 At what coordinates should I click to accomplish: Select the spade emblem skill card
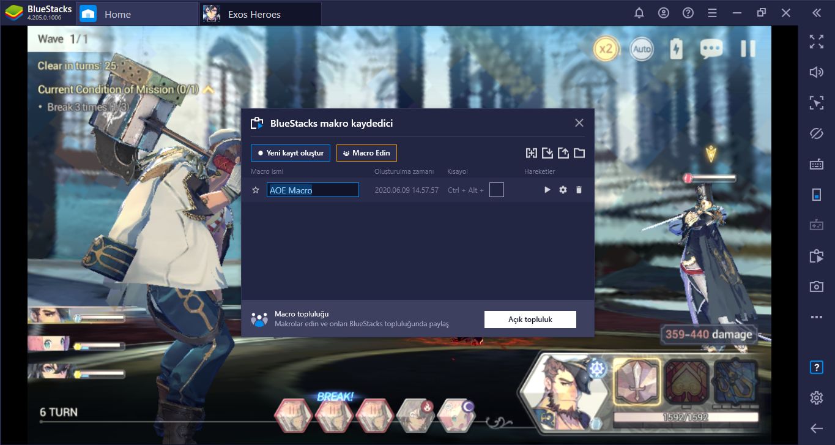click(x=686, y=383)
